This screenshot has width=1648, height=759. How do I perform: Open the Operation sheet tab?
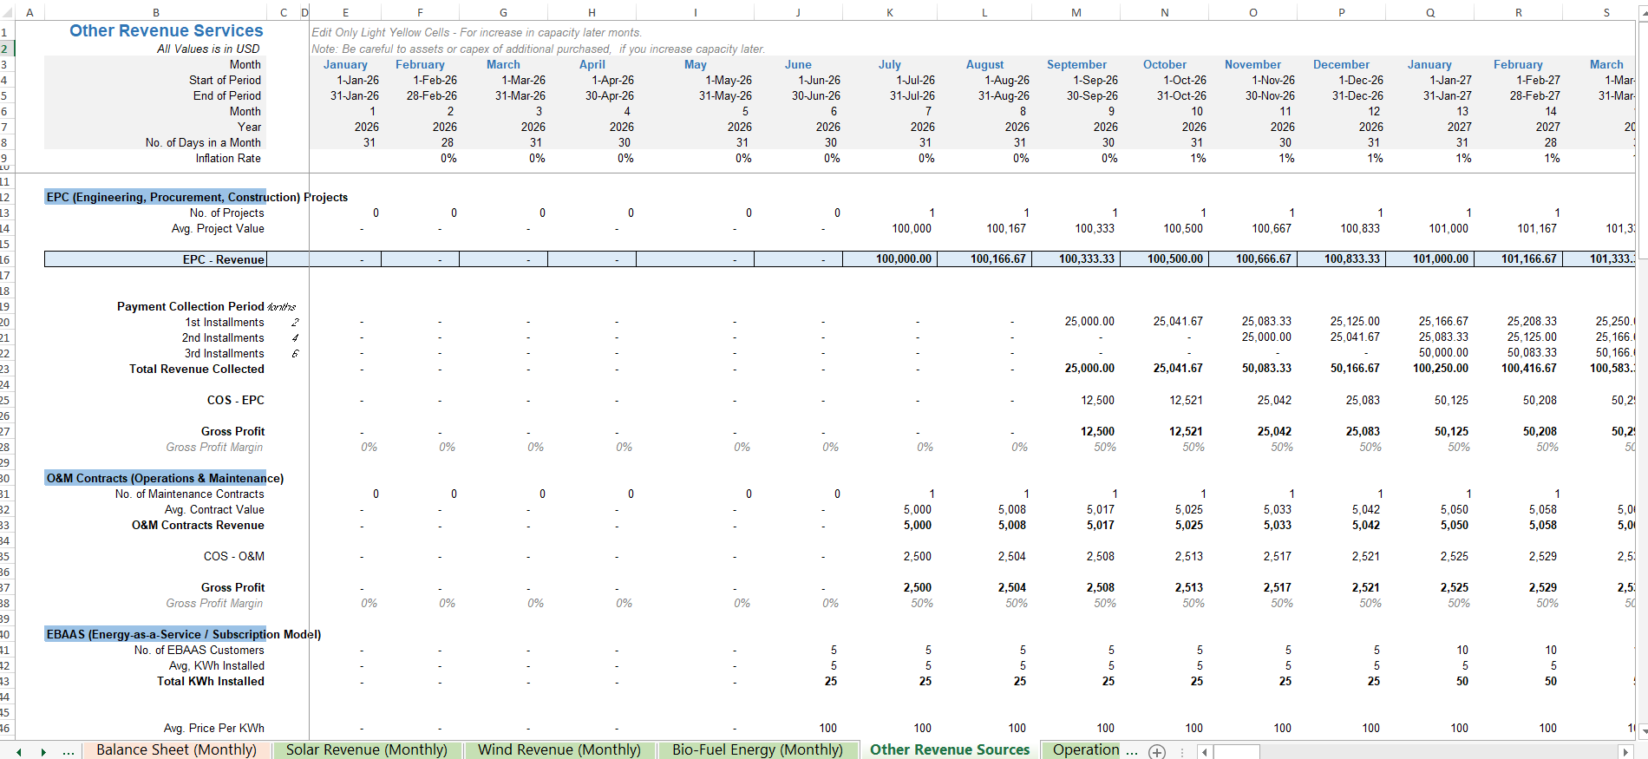[1085, 749]
